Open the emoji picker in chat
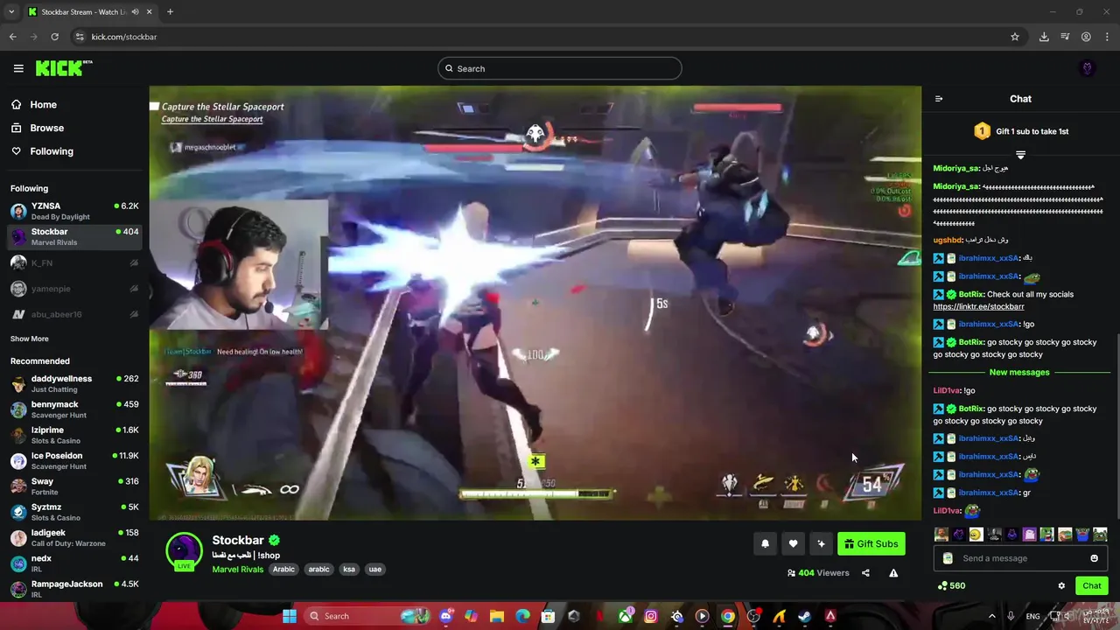1120x630 pixels. [1094, 558]
